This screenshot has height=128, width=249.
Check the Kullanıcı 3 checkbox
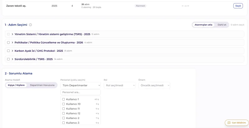(63, 123)
